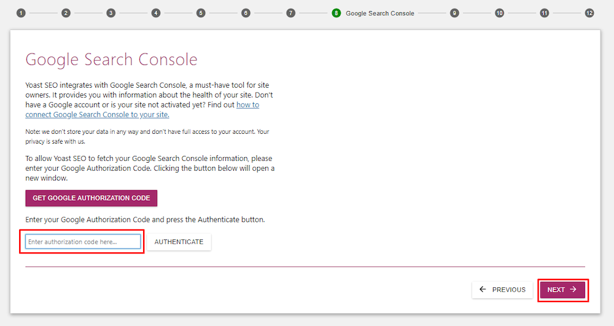Image resolution: width=614 pixels, height=326 pixels.
Task: Click the Authenticate button
Action: (179, 242)
